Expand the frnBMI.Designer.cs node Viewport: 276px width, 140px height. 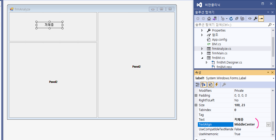point(207,63)
